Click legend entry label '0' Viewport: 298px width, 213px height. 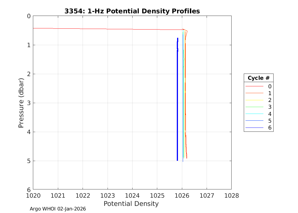point(270,86)
